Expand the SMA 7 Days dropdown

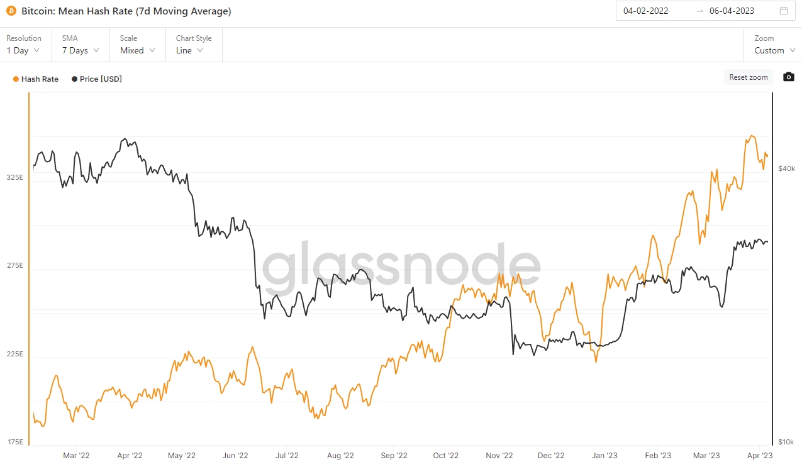coord(81,50)
